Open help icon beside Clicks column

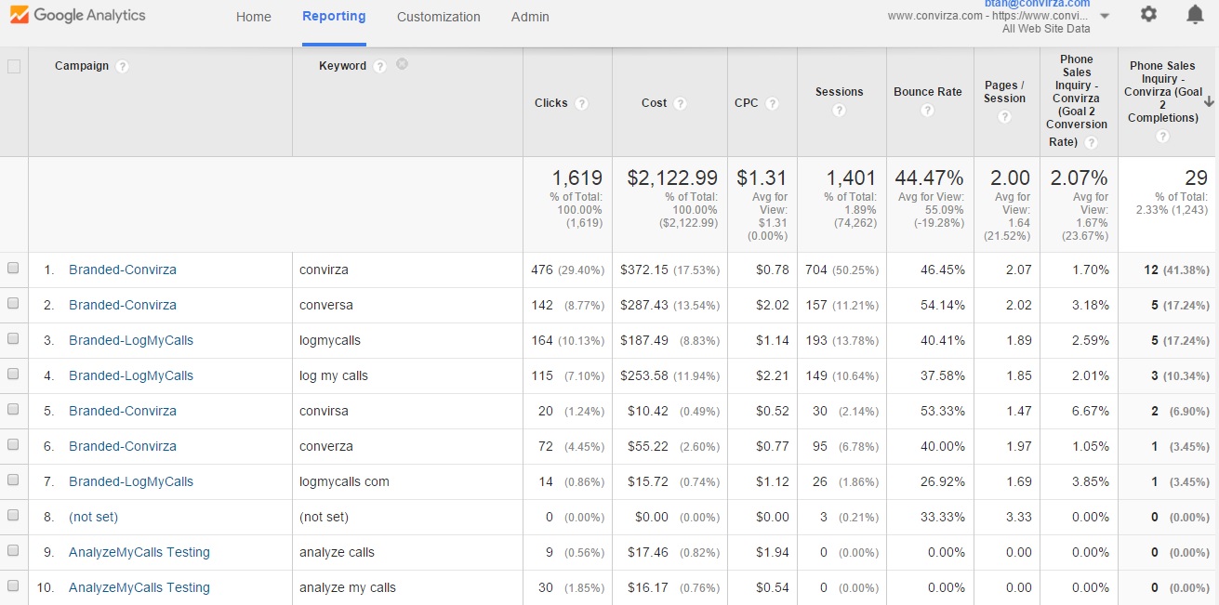581,103
